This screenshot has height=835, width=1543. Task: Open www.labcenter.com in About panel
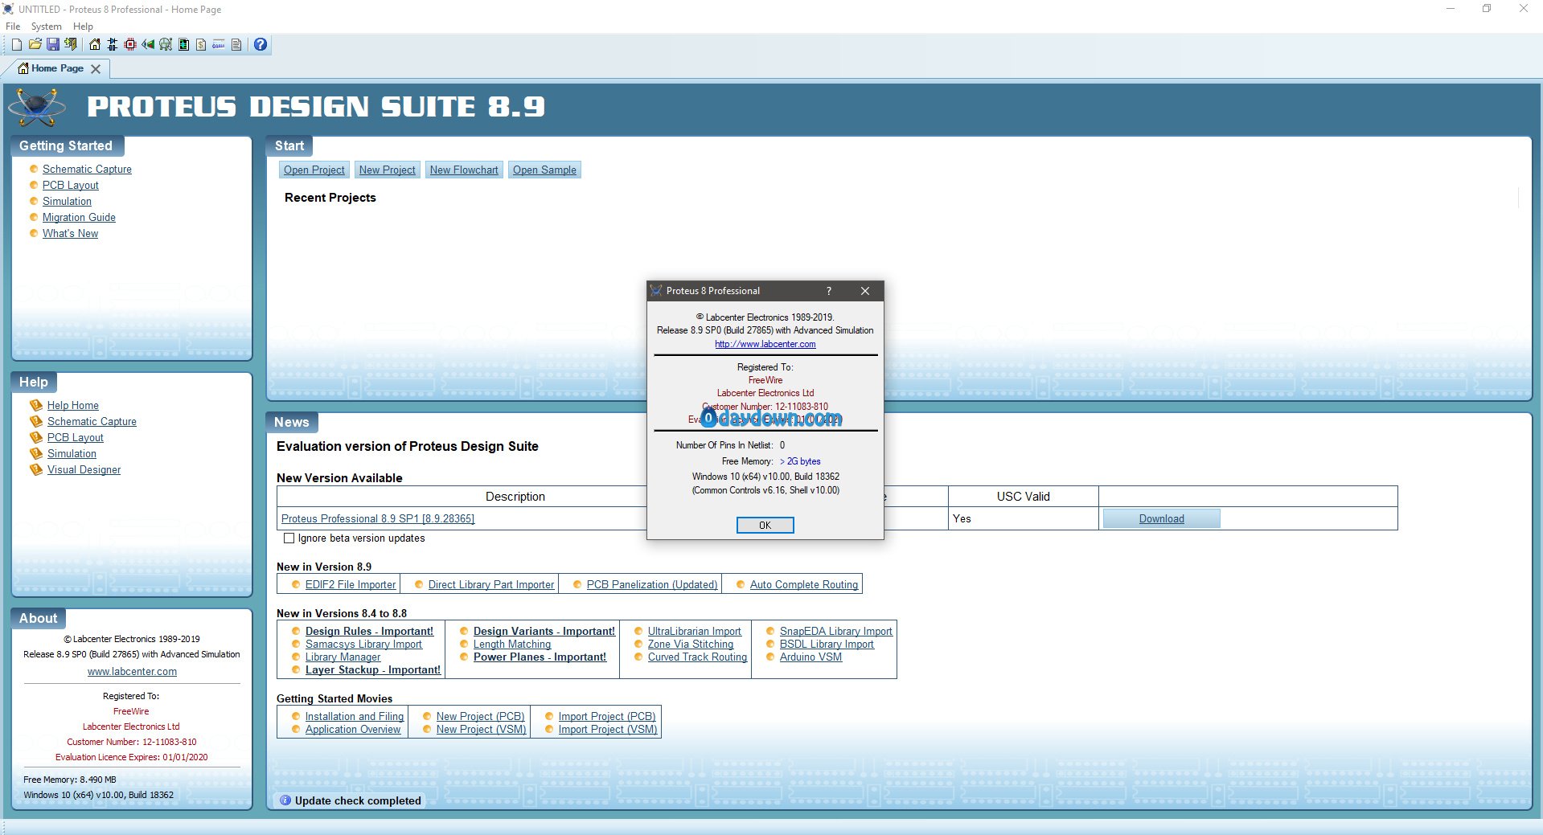pos(132,672)
